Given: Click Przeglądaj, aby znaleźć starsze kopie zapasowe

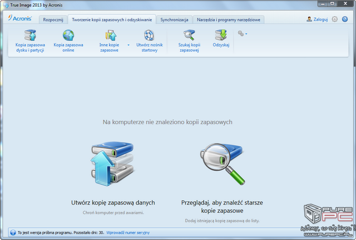Looking at the screenshot, I should [222, 207].
